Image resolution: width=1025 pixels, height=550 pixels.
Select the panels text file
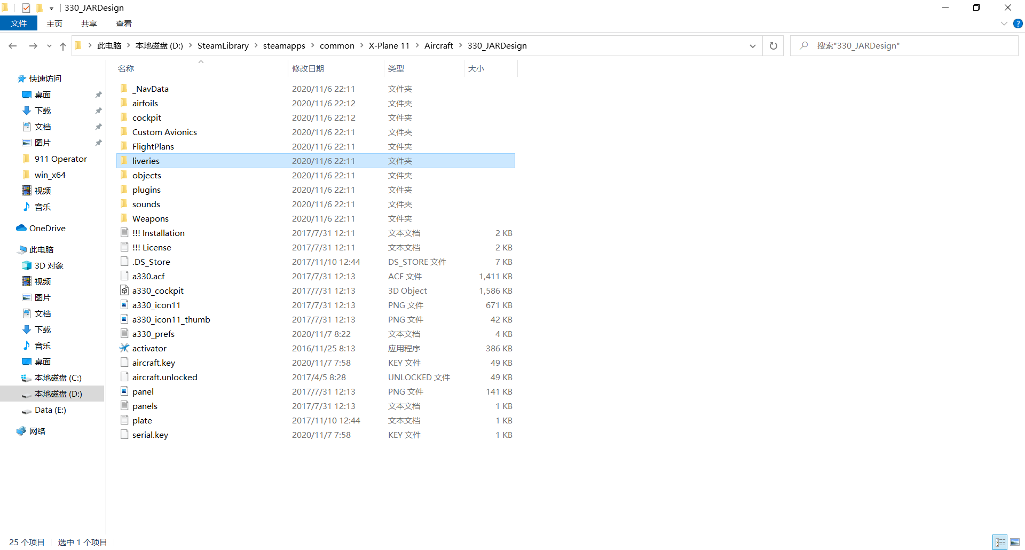(316, 406)
